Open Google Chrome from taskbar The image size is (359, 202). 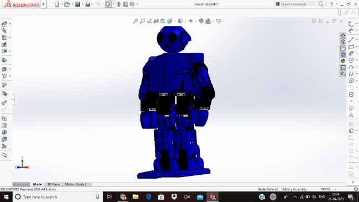[123, 197]
